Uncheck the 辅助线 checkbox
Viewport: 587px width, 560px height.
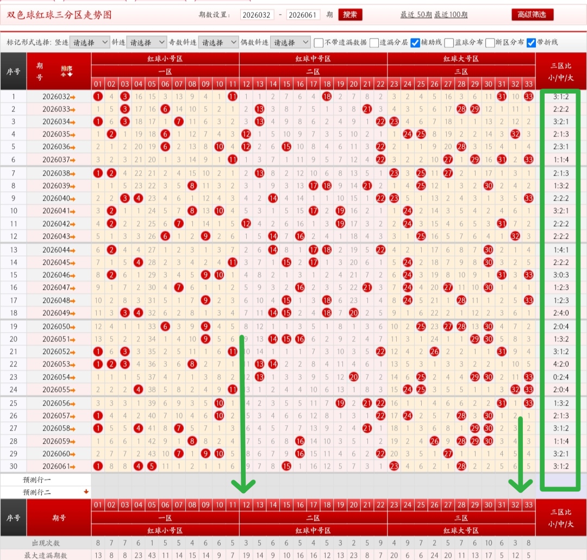(x=415, y=43)
